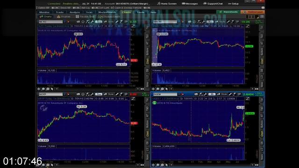Image resolution: width=299 pixels, height=168 pixels.
Task: Toggle crosshair cursor under upper-left chart
Action: pyautogui.click(x=39, y=89)
